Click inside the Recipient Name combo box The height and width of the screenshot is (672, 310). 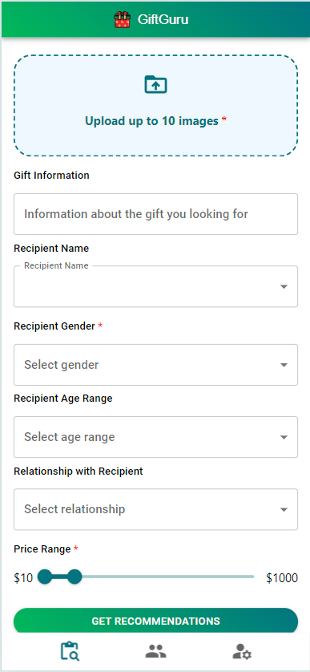point(156,286)
